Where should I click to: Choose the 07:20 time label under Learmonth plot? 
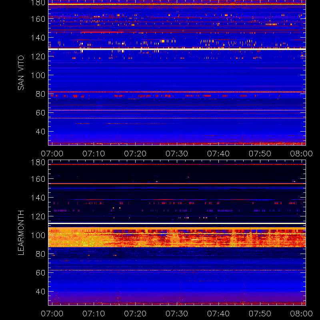point(135,314)
